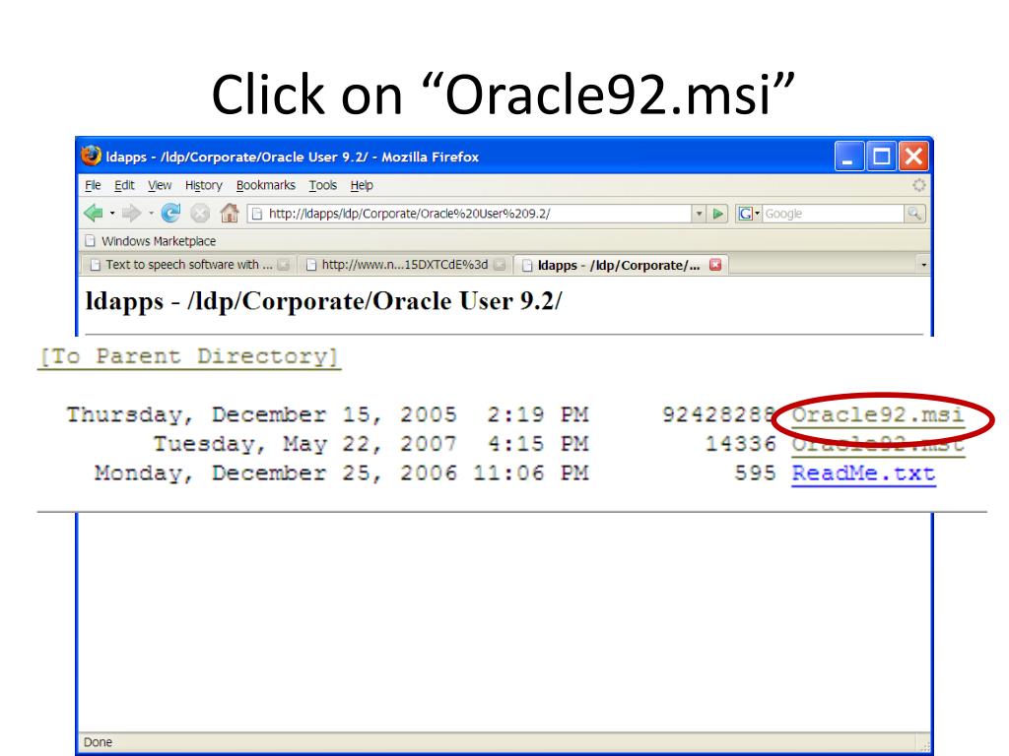Minimize the Firefox window
Viewport: 1009px width, 756px height.
click(848, 157)
